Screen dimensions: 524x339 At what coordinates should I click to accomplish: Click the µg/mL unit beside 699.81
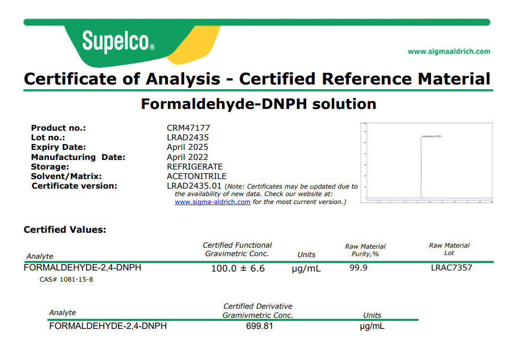pyautogui.click(x=372, y=326)
